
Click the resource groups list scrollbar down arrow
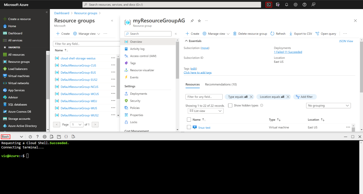pyautogui.click(x=118, y=115)
